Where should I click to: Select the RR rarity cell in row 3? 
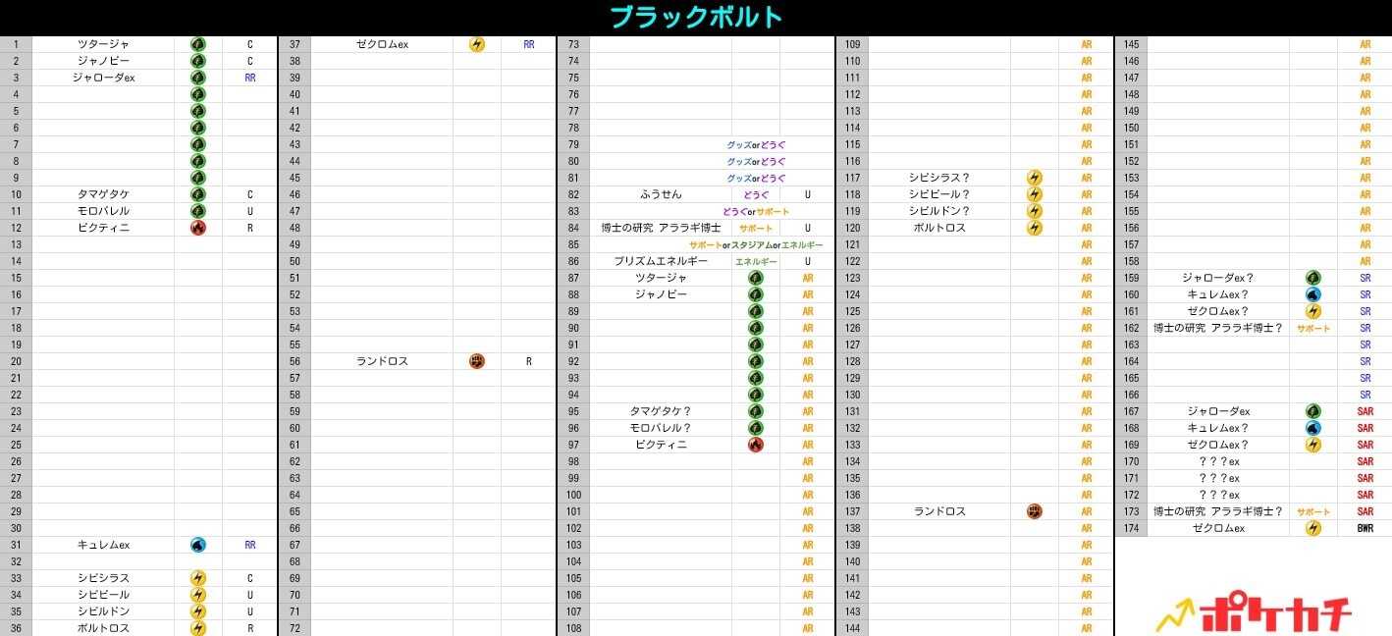tap(250, 78)
